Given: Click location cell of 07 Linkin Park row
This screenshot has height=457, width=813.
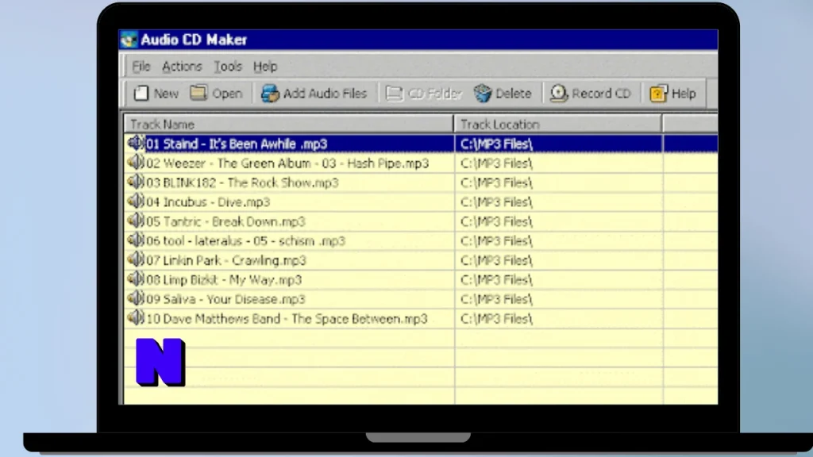Looking at the screenshot, I should point(559,260).
